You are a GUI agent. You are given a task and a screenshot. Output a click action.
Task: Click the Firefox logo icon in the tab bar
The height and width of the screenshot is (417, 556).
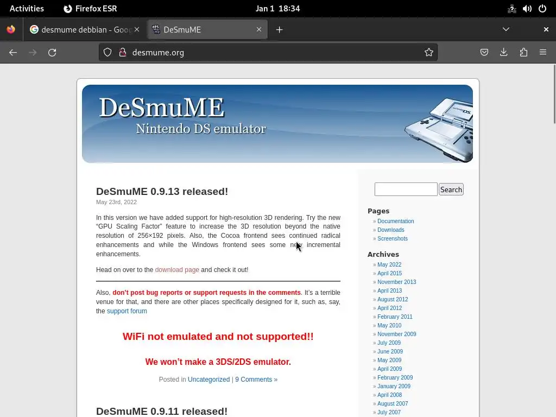[11, 29]
